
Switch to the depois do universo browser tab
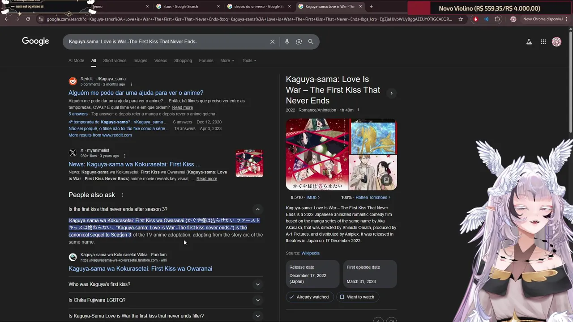click(259, 6)
